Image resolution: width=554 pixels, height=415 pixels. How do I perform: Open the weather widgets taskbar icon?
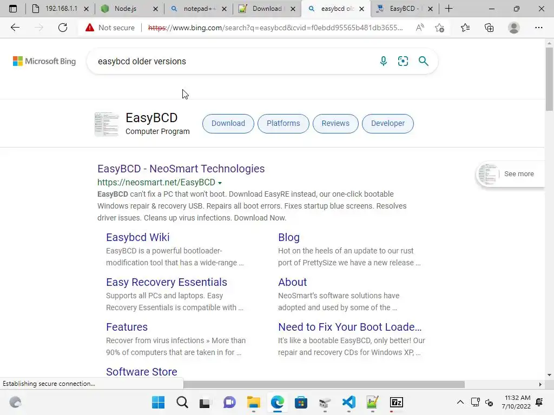15,402
